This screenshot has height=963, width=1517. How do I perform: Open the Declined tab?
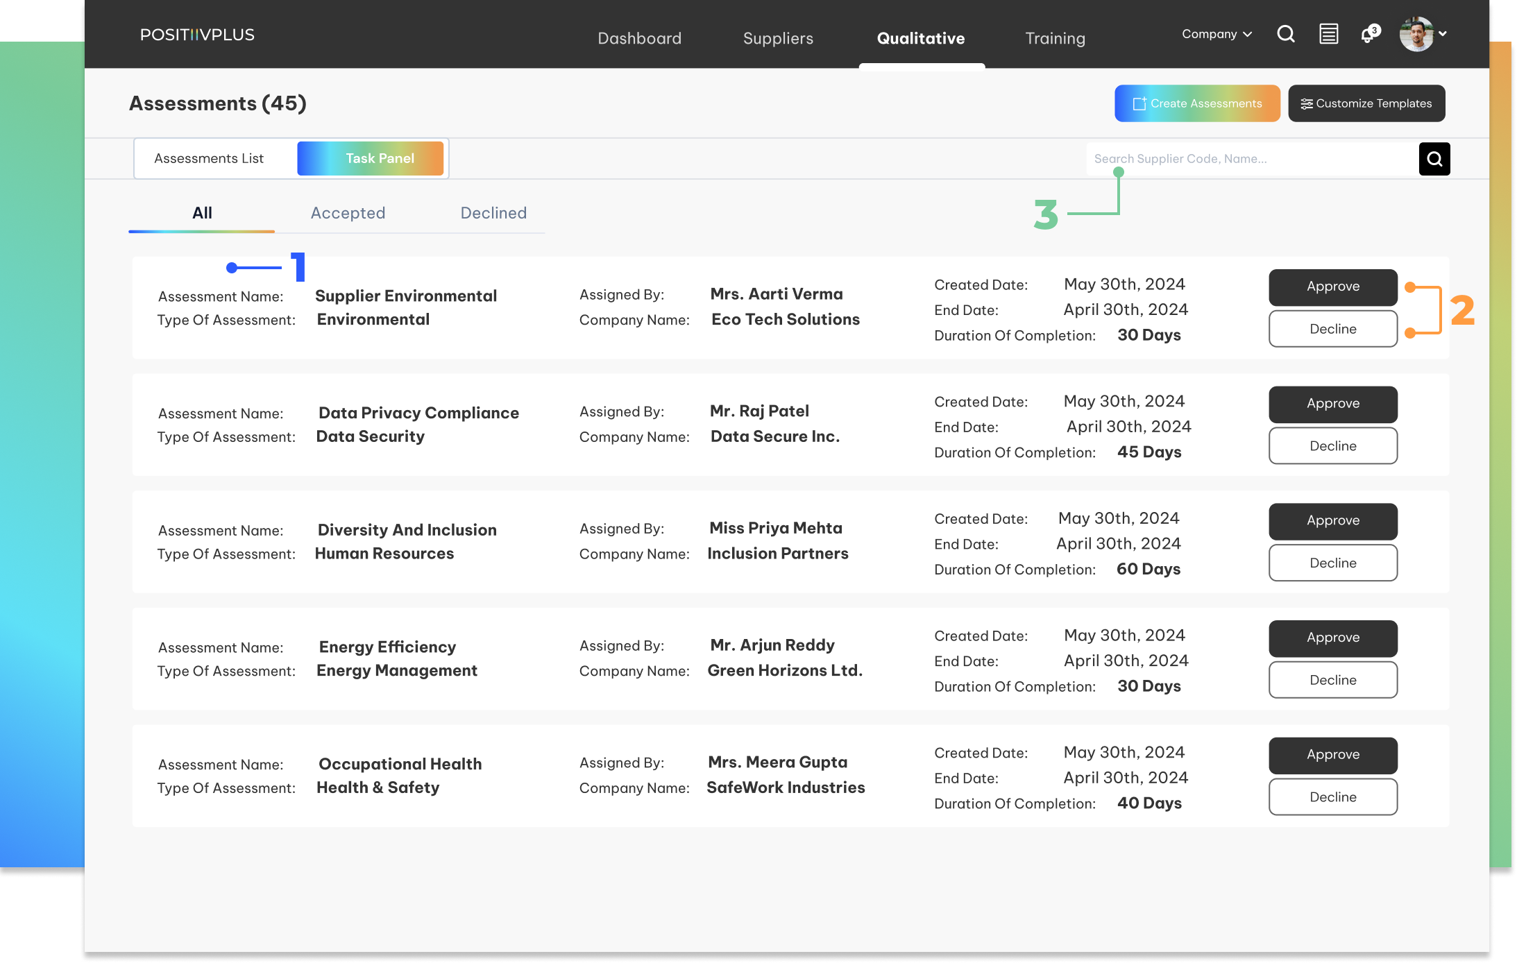pos(493,213)
